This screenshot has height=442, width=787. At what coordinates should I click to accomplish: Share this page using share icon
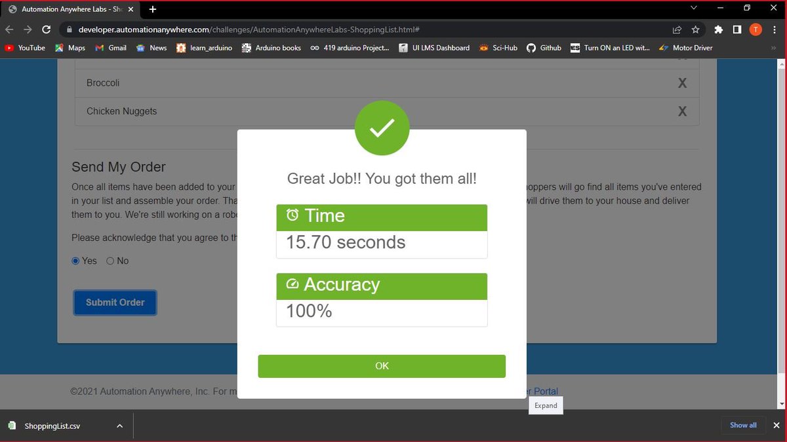[x=677, y=29]
